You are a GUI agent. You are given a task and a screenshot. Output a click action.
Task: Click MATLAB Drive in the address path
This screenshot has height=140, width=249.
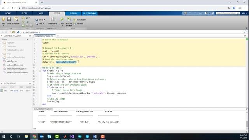tap(32, 32)
